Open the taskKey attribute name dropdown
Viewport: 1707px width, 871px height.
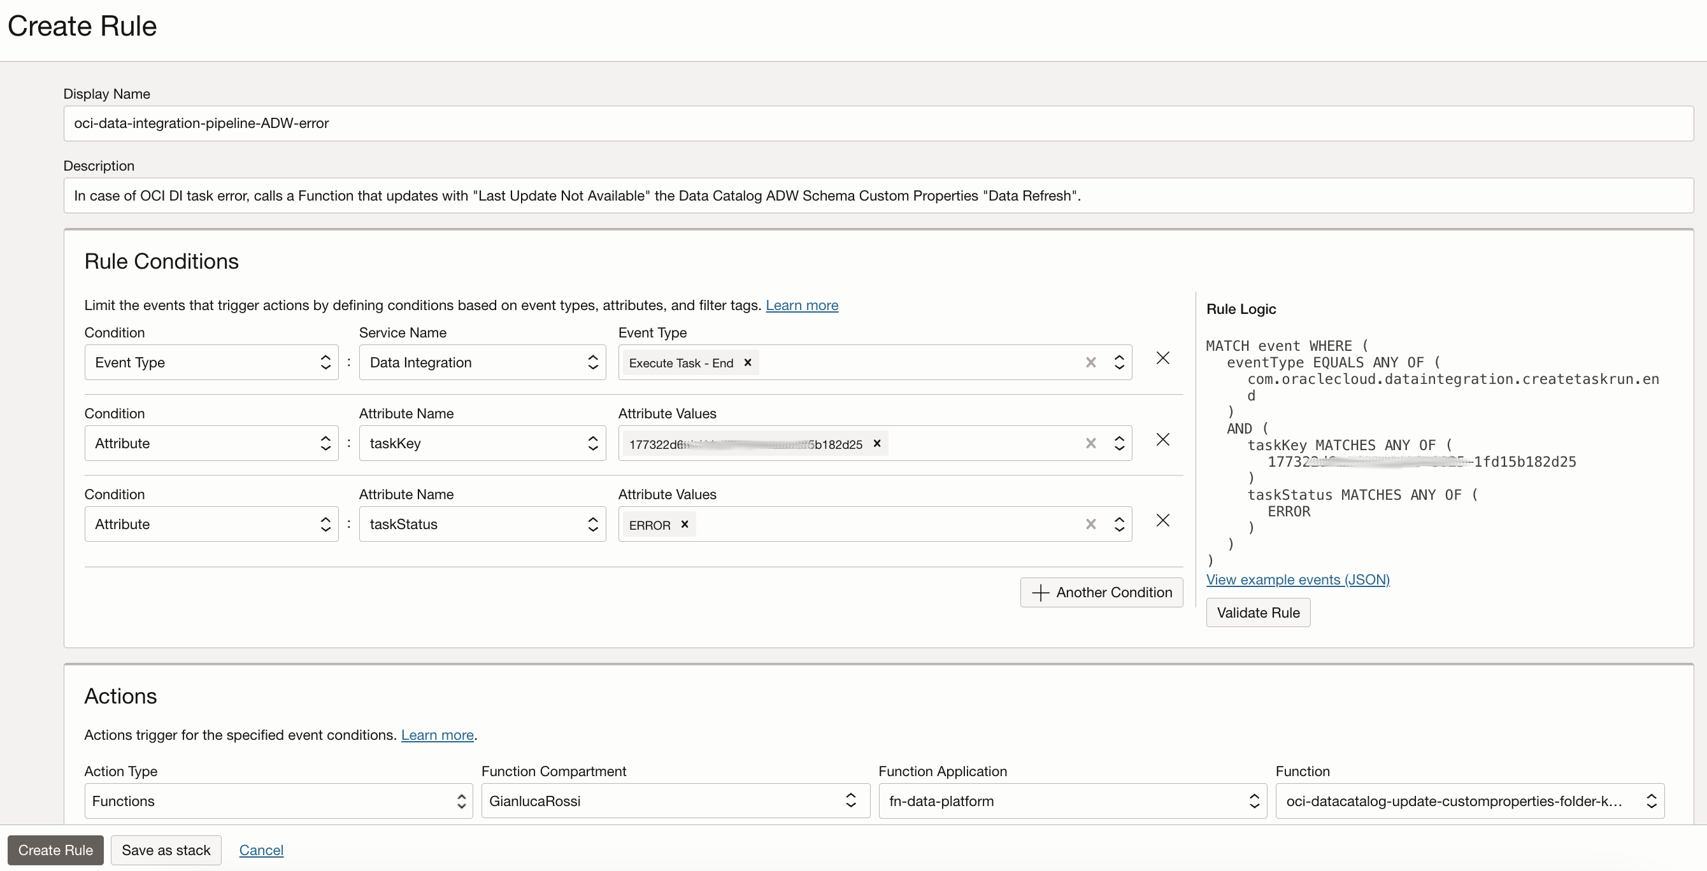(482, 443)
